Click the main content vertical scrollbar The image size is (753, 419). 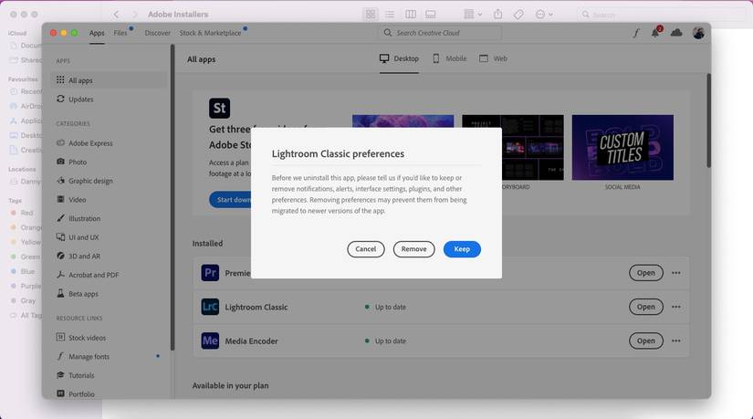click(708, 120)
